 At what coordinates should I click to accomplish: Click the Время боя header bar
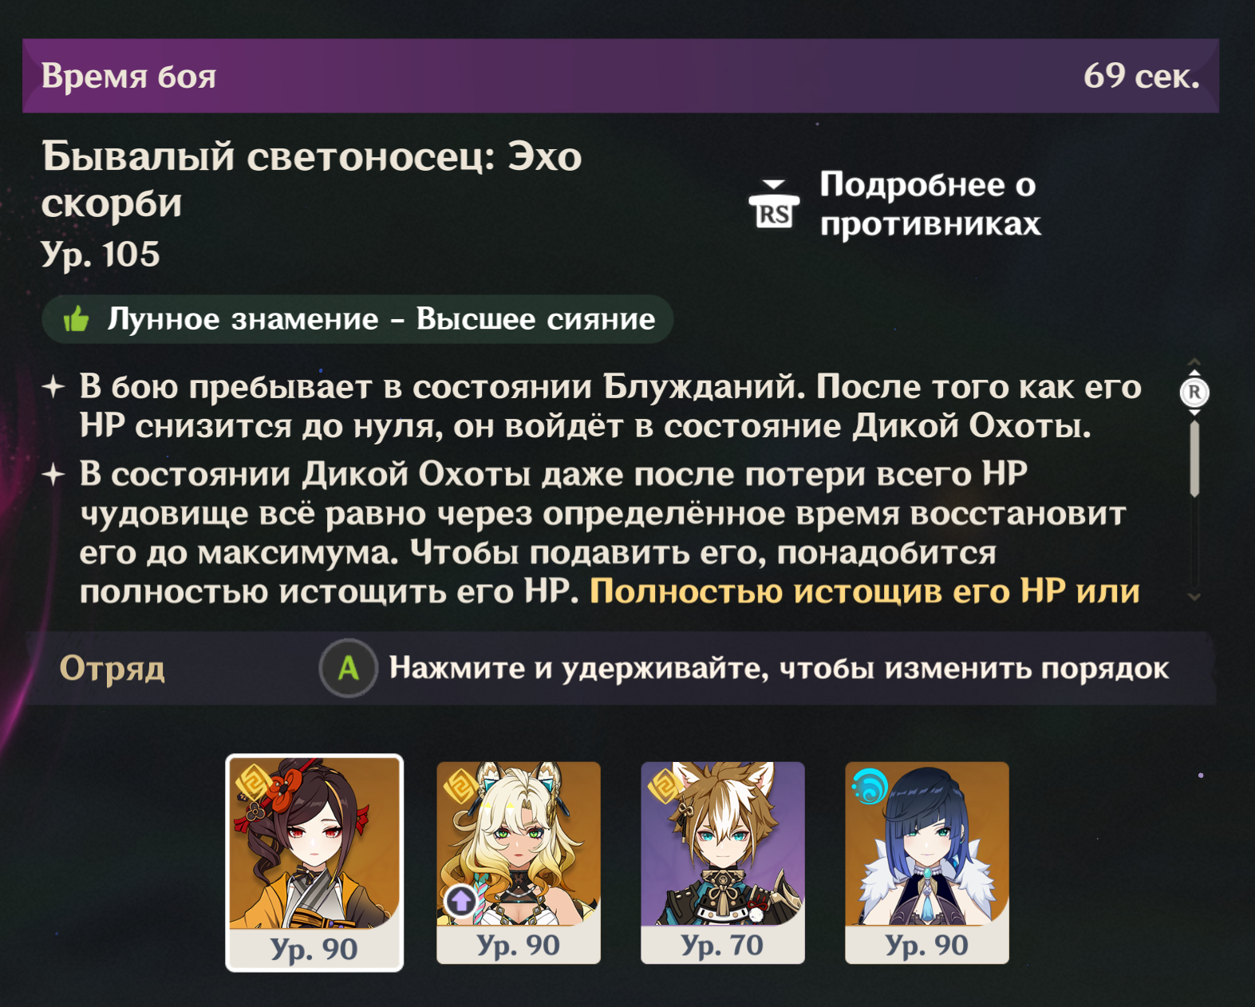pos(621,76)
